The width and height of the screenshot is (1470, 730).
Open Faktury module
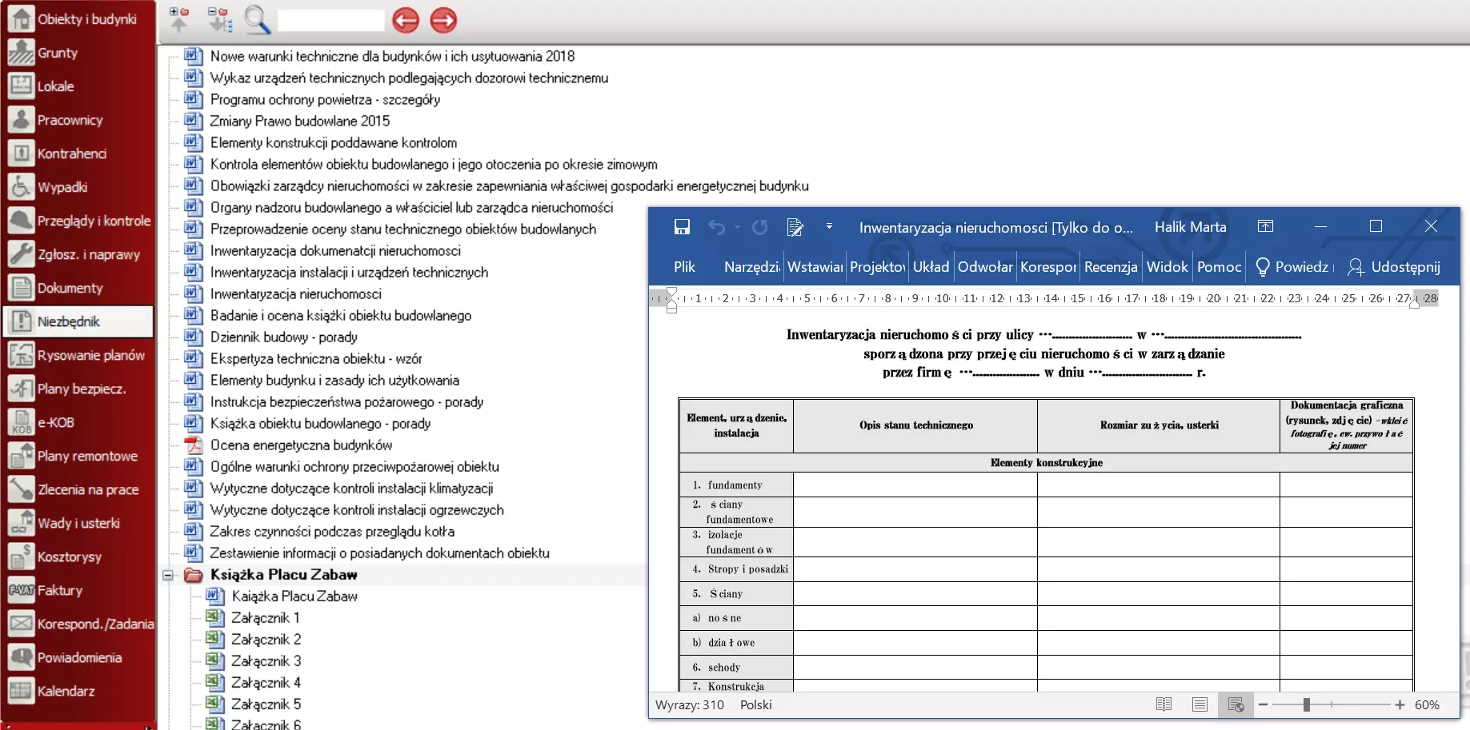[78, 590]
